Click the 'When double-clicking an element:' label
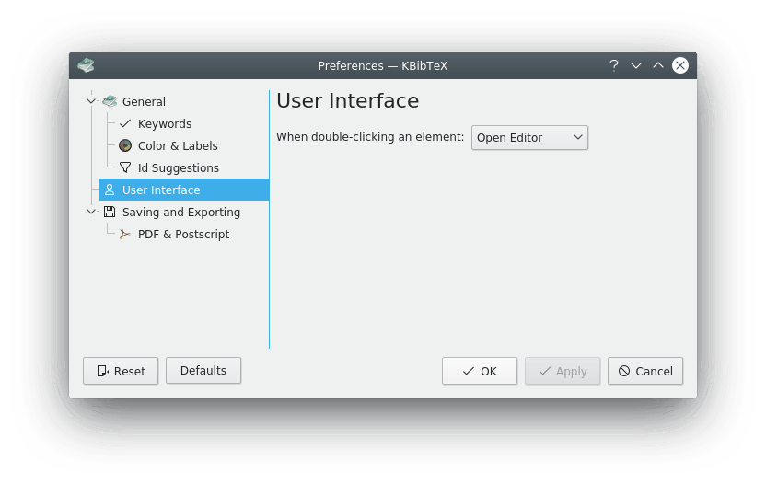Screen dimensions: 766x484 [x=370, y=137]
